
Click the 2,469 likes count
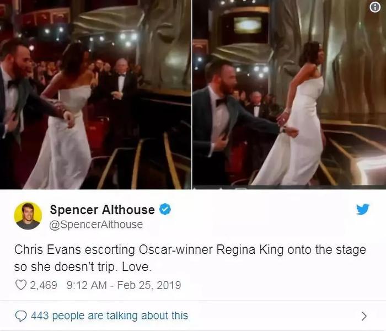pos(44,285)
